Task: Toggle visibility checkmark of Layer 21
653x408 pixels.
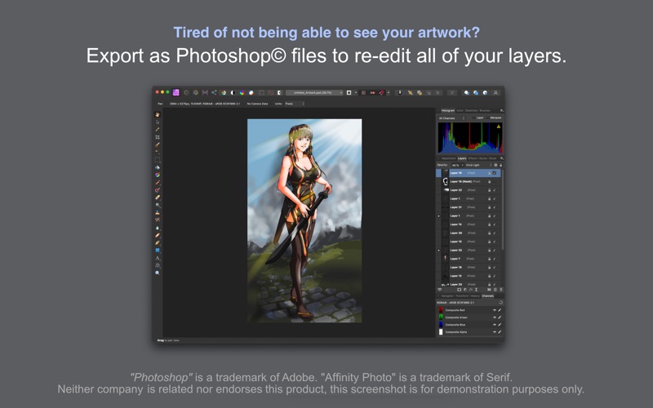Action: pos(495,207)
